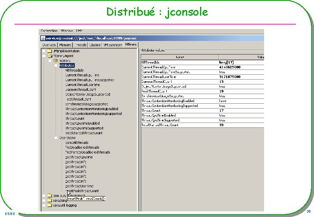The image size is (314, 217).
Task: Open the Connection menu
Action: tap(49, 31)
